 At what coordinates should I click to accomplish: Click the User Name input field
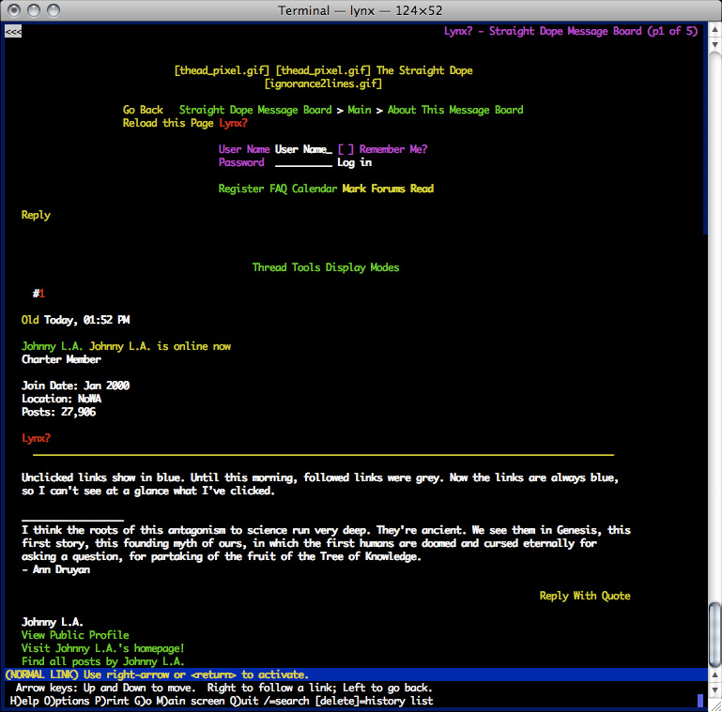pyautogui.click(x=303, y=149)
